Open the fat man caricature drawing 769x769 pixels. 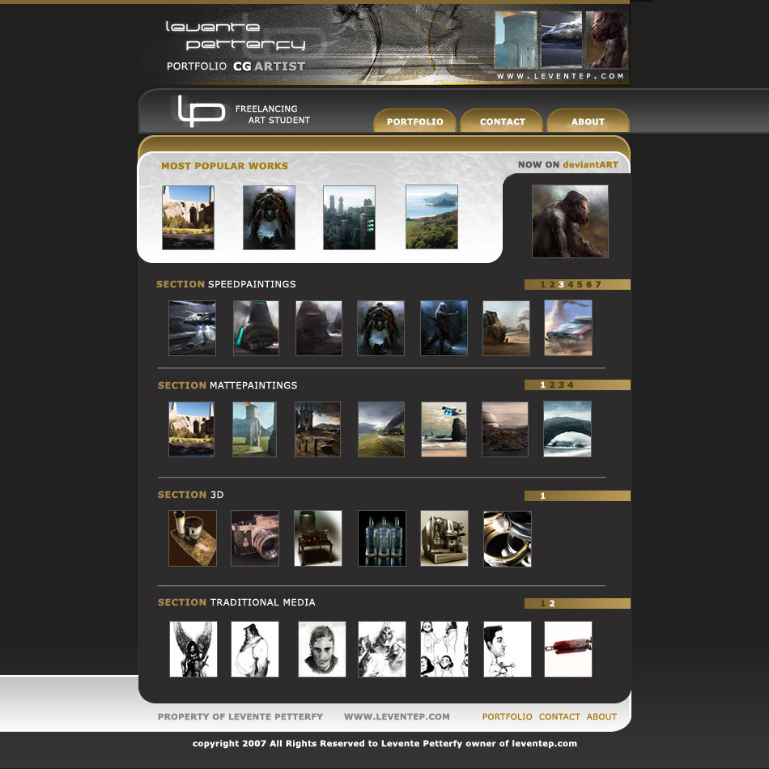255,649
